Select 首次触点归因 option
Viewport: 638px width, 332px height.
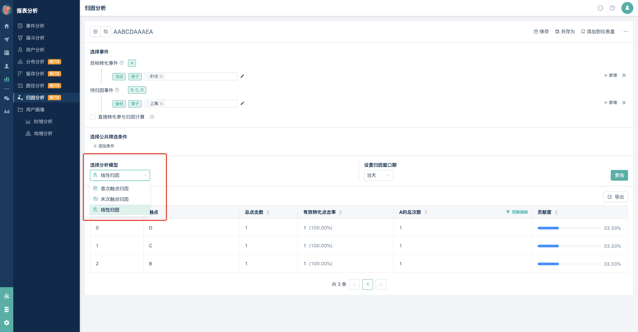[x=120, y=189]
